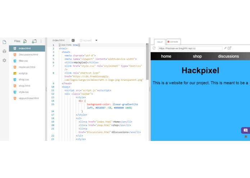The height and width of the screenshot is (178, 250).
Task: Open the purple chat bubble button
Action: point(246,130)
